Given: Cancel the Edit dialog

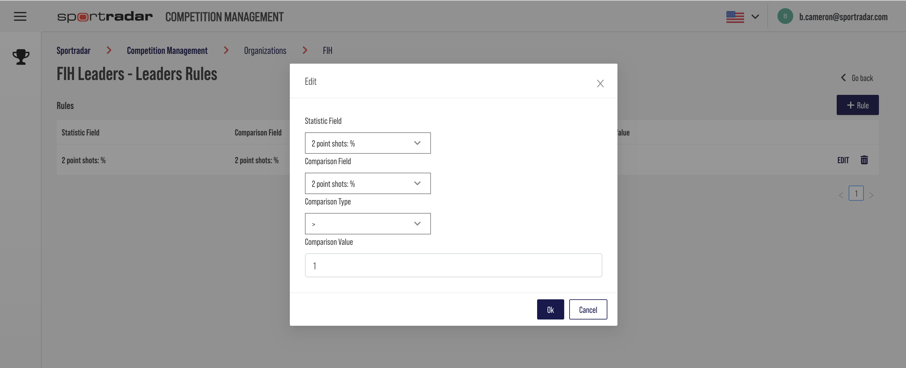Looking at the screenshot, I should point(588,309).
